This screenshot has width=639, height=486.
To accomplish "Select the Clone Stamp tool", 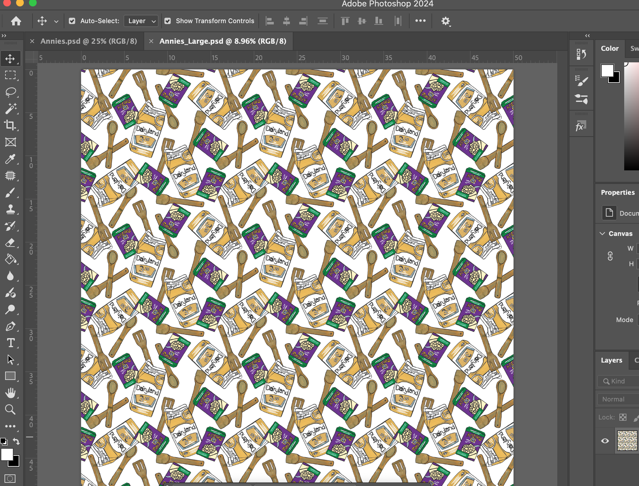I will point(10,209).
